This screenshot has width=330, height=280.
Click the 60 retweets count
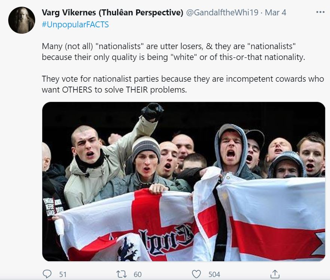coord(138,274)
